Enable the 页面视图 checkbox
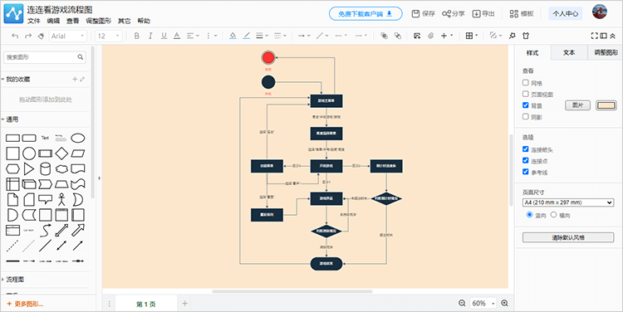 [x=525, y=94]
